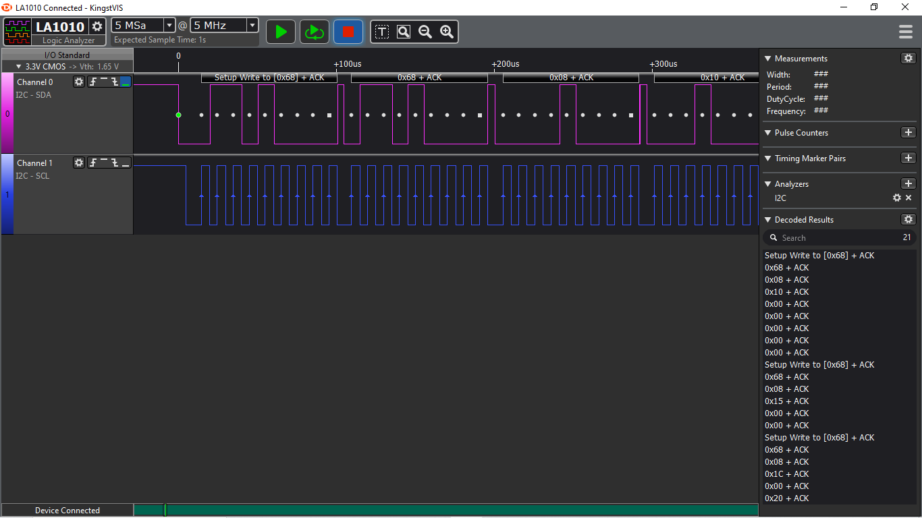Image resolution: width=922 pixels, height=518 pixels.
Task: Open Measurements settings gear
Action: (909, 58)
